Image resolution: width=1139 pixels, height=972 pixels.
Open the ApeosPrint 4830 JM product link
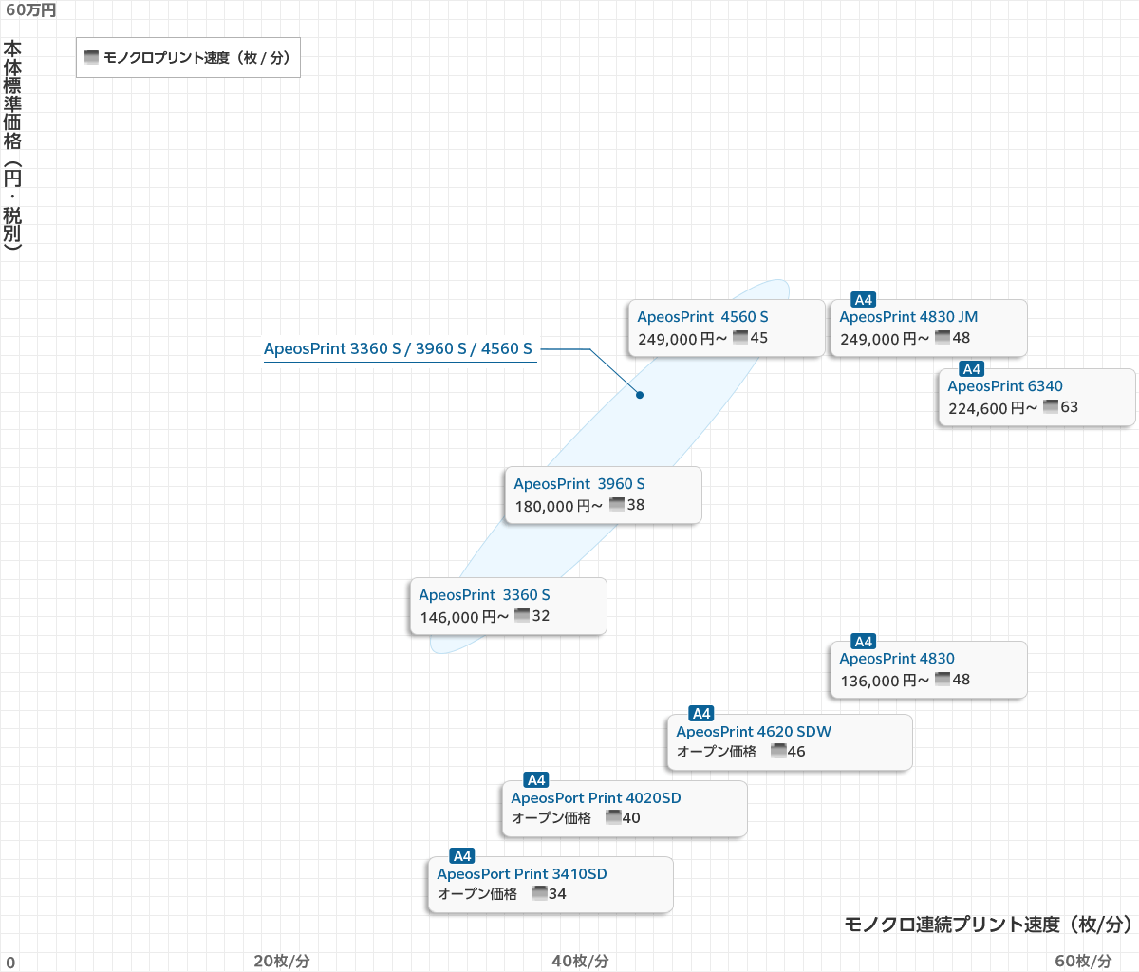click(x=908, y=317)
